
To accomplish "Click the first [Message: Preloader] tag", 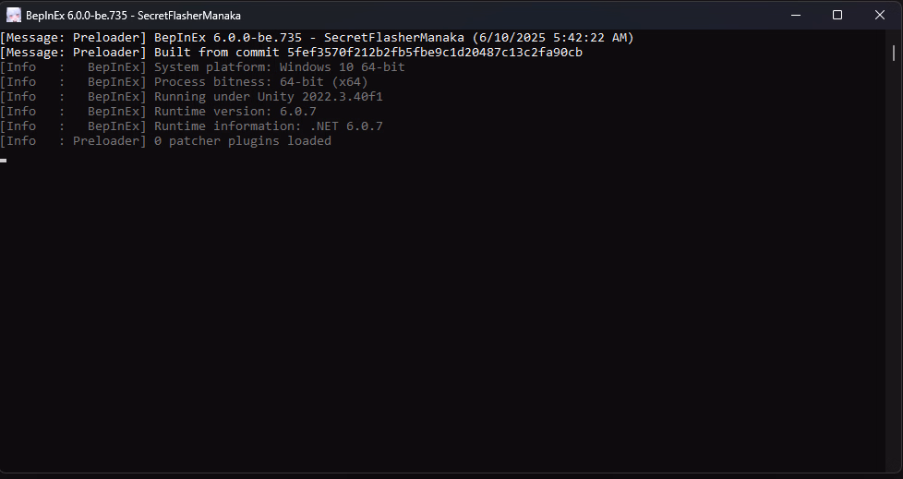I will (73, 38).
